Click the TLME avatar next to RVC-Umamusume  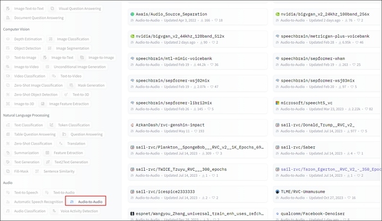point(278,192)
